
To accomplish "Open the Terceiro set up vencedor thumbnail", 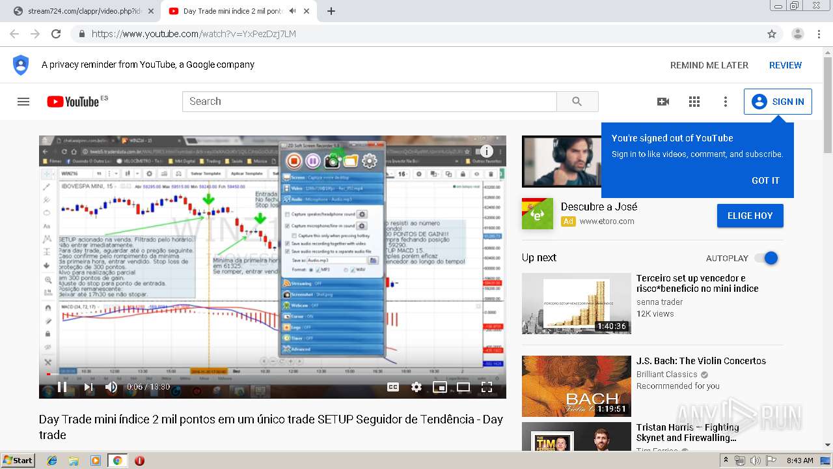I will tap(577, 304).
